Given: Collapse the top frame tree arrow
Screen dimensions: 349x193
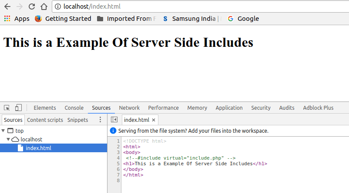Looking at the screenshot, I should pos(3,131).
